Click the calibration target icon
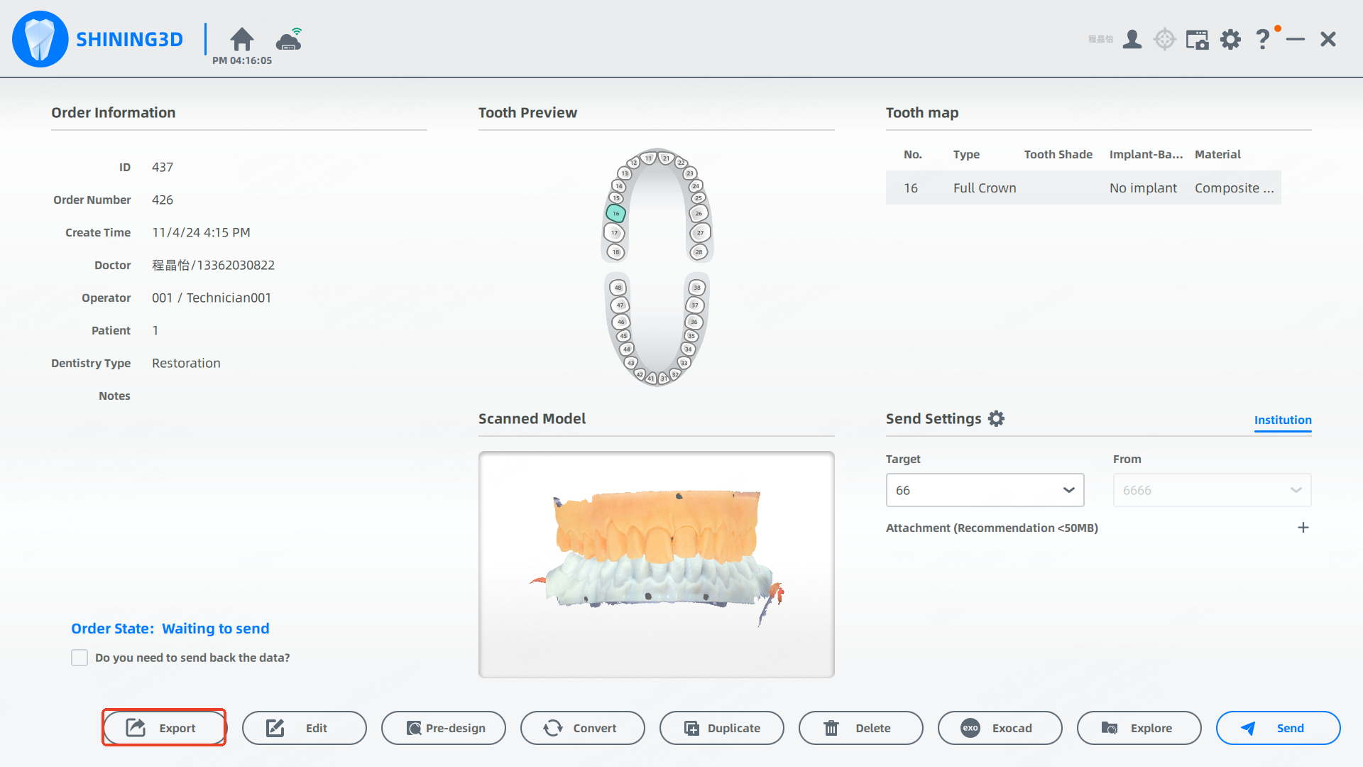The height and width of the screenshot is (767, 1363). click(x=1165, y=39)
